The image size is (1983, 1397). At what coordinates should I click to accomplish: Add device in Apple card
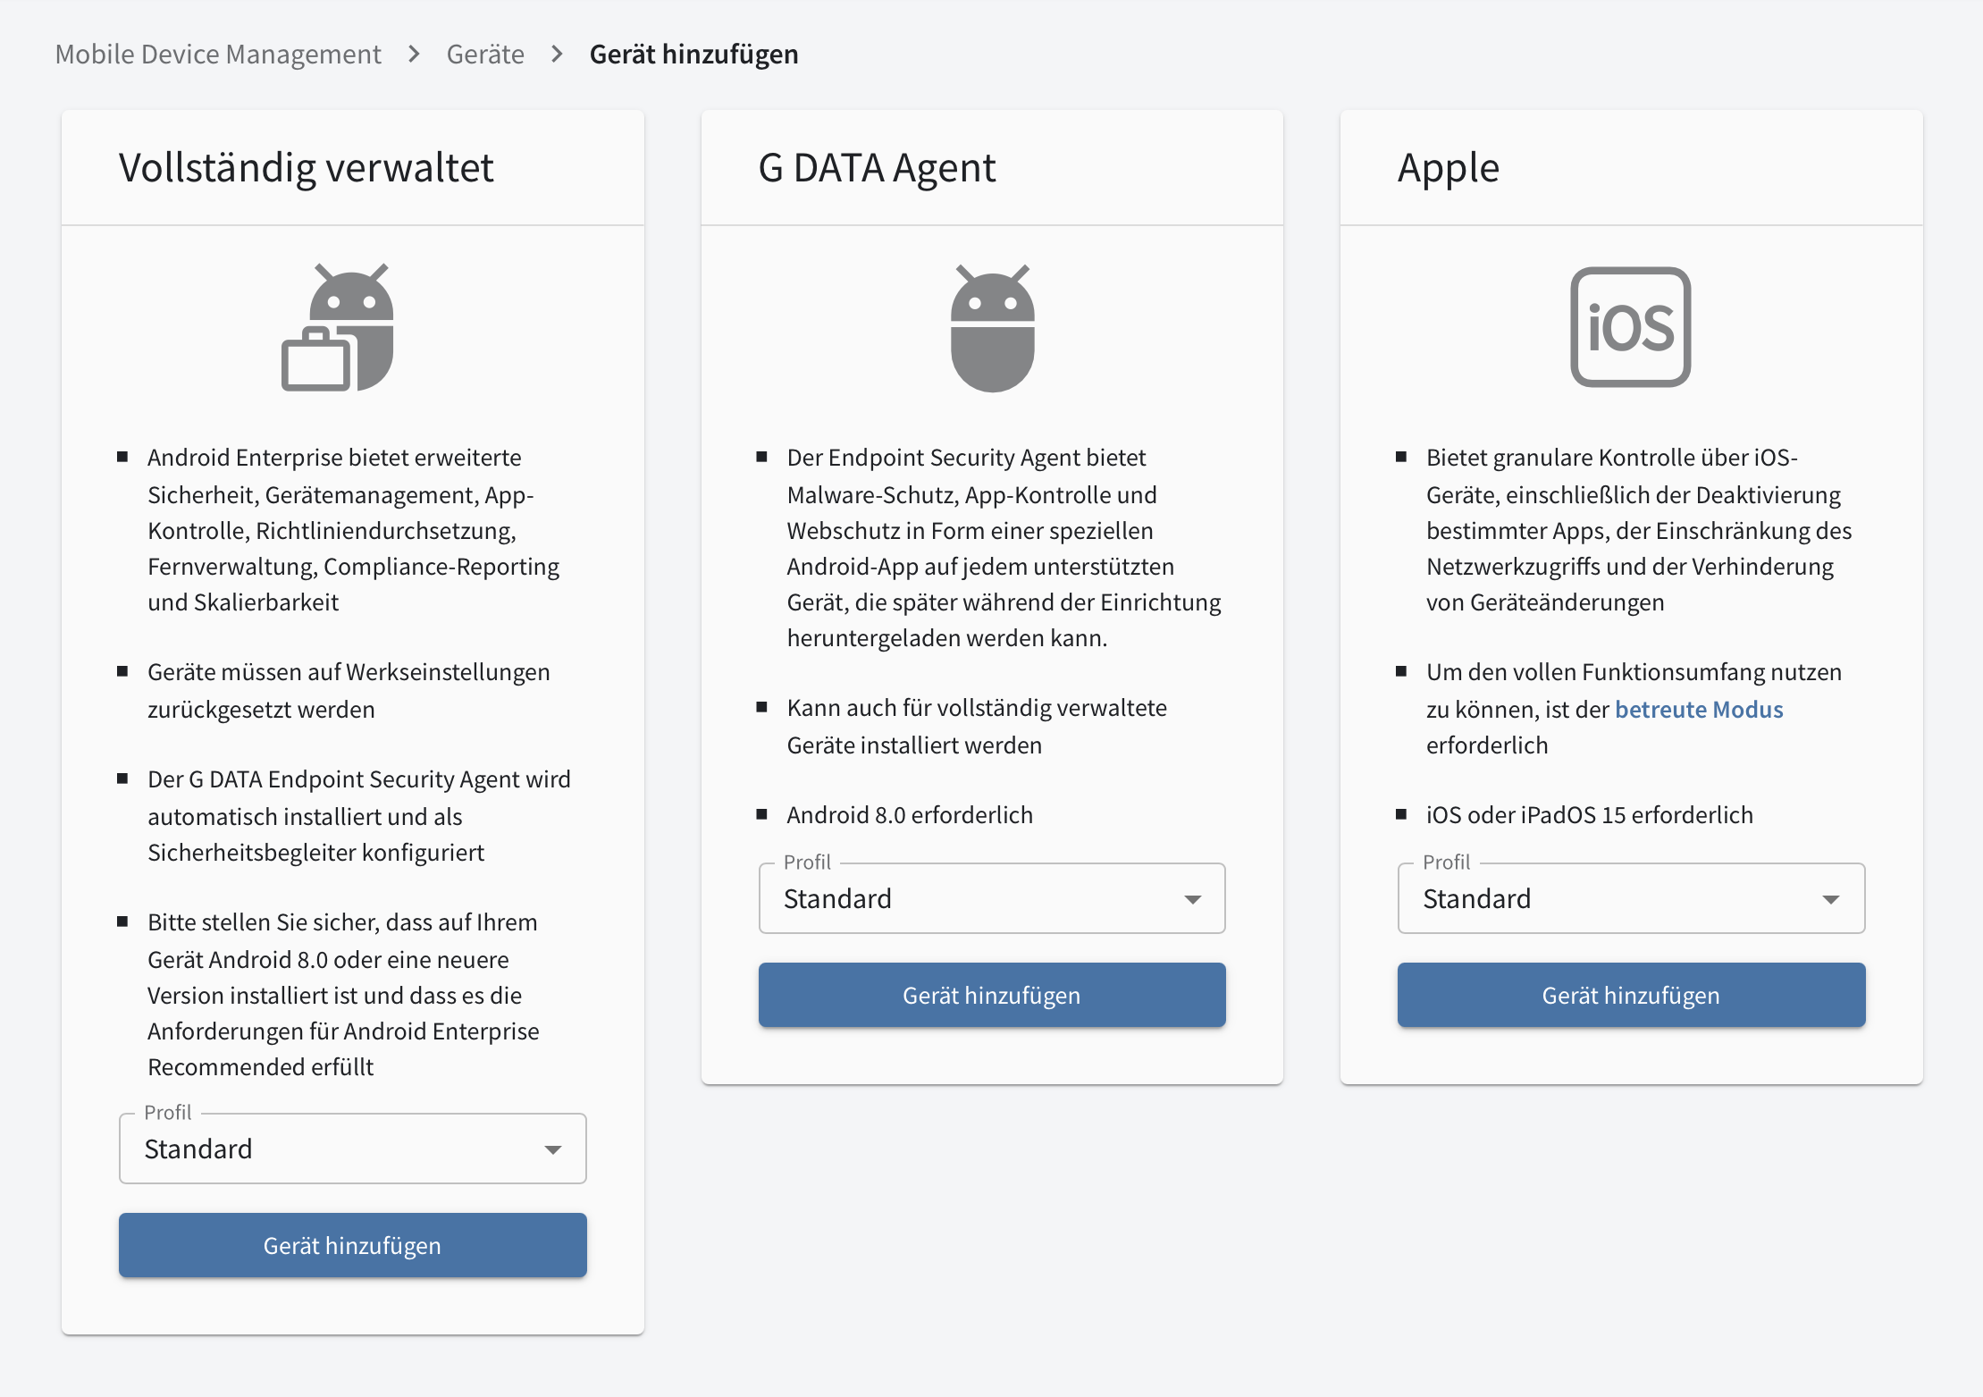click(1631, 995)
